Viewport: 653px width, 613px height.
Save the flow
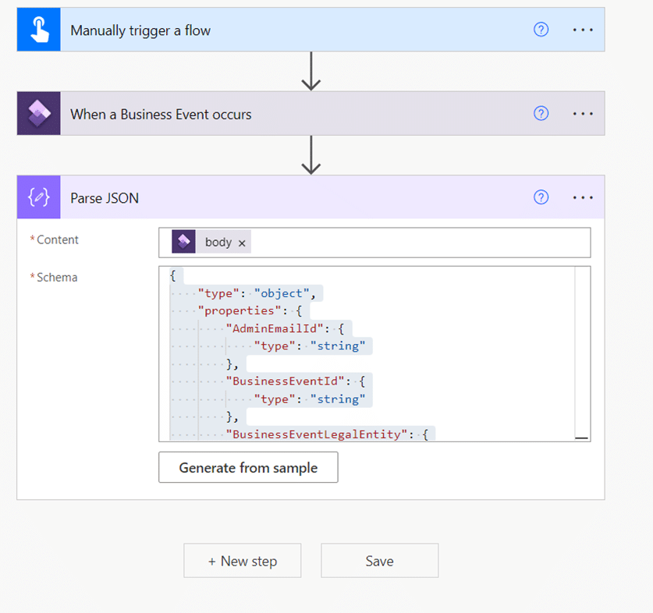[x=379, y=561]
